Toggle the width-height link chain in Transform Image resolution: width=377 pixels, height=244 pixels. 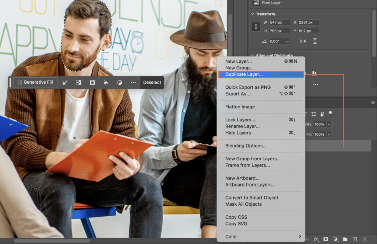tap(256, 27)
